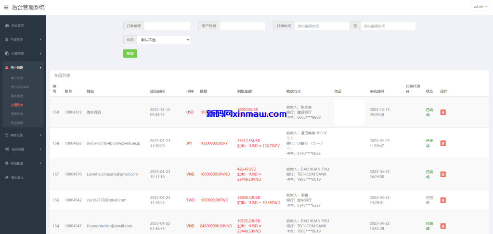
Task: Expand the 参数设置 sidebar arrow
Action: [x=40, y=135]
